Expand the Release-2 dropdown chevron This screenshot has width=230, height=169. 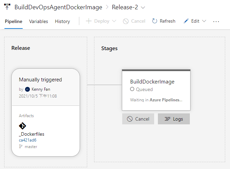[143, 7]
